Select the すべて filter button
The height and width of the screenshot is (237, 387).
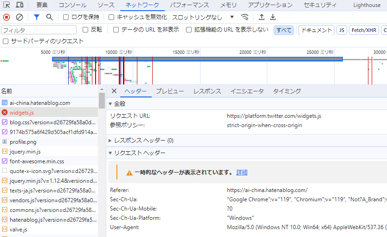point(284,30)
